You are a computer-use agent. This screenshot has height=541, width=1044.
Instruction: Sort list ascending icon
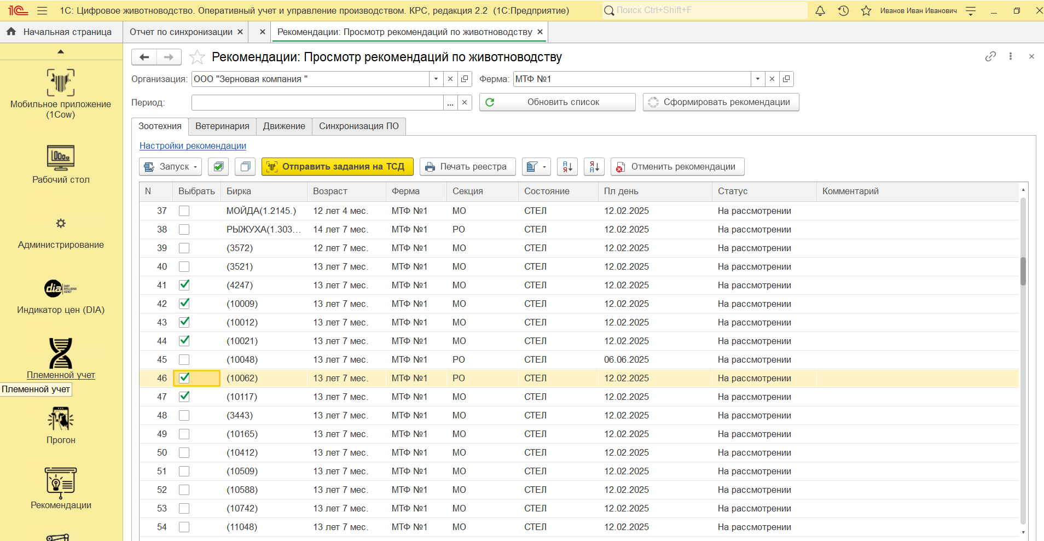(567, 167)
